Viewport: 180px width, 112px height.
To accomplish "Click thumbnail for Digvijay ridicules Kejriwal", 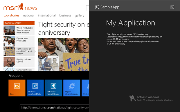I will pos(9,62).
